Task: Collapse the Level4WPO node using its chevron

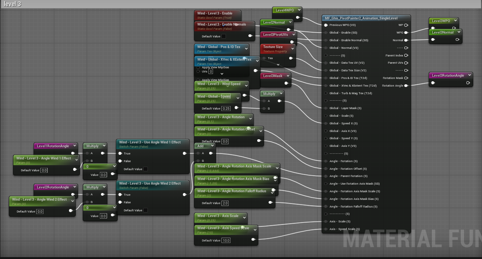Action: pyautogui.click(x=298, y=10)
